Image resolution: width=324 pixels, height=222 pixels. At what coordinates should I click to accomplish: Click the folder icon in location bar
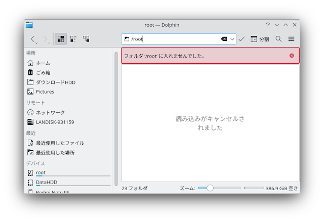(127, 39)
